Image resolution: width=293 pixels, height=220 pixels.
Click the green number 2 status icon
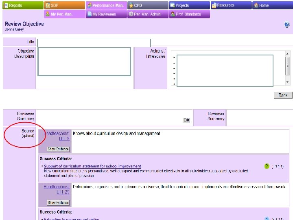[x=267, y=166]
